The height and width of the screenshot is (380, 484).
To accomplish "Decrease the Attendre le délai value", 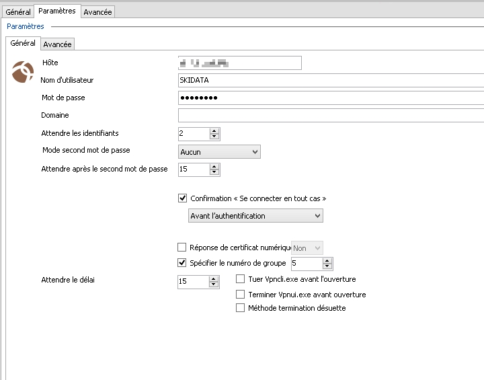I will tap(214, 284).
